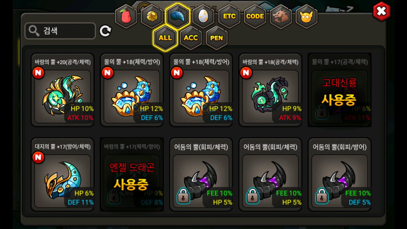407x229 pixels.
Task: Switch to the ETC tab
Action: [x=229, y=17]
